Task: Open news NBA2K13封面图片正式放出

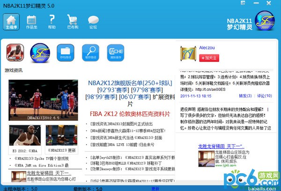Action: [121, 124]
